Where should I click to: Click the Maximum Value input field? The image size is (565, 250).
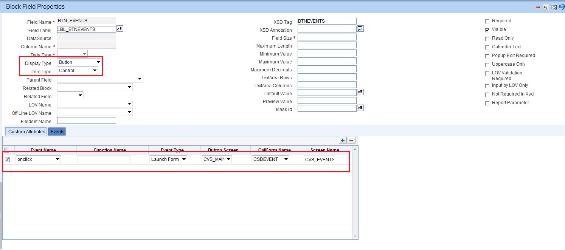327,61
